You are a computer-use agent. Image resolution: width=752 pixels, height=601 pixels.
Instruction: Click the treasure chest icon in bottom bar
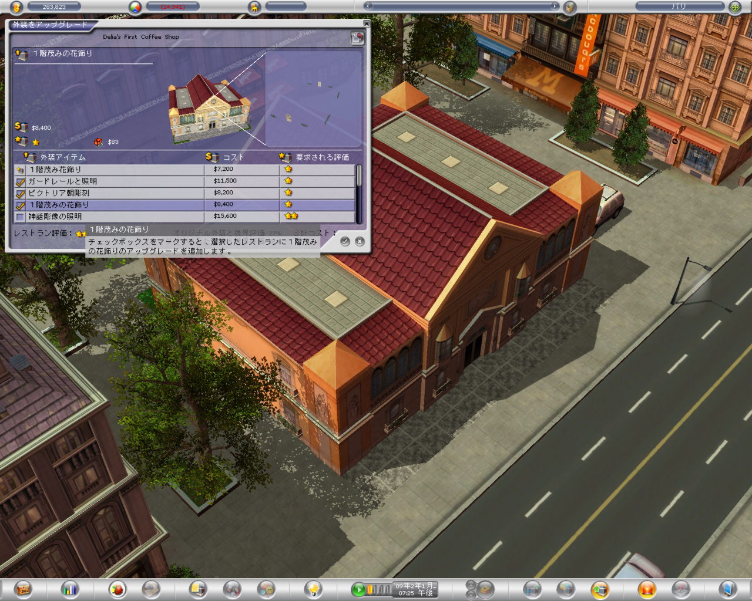click(x=23, y=589)
